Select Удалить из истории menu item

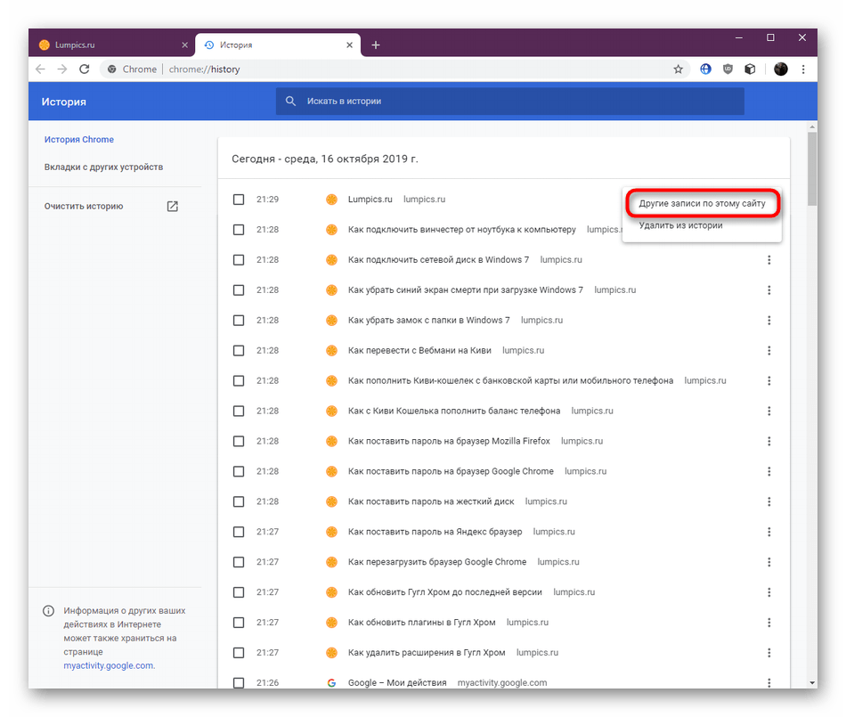702,225
